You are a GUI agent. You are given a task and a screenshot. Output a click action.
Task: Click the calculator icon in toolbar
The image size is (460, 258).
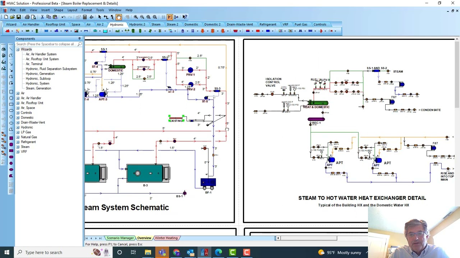tap(85, 17)
